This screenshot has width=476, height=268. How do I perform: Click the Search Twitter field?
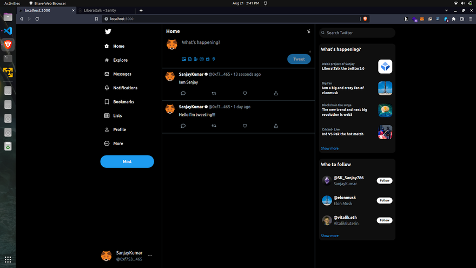pos(357,32)
